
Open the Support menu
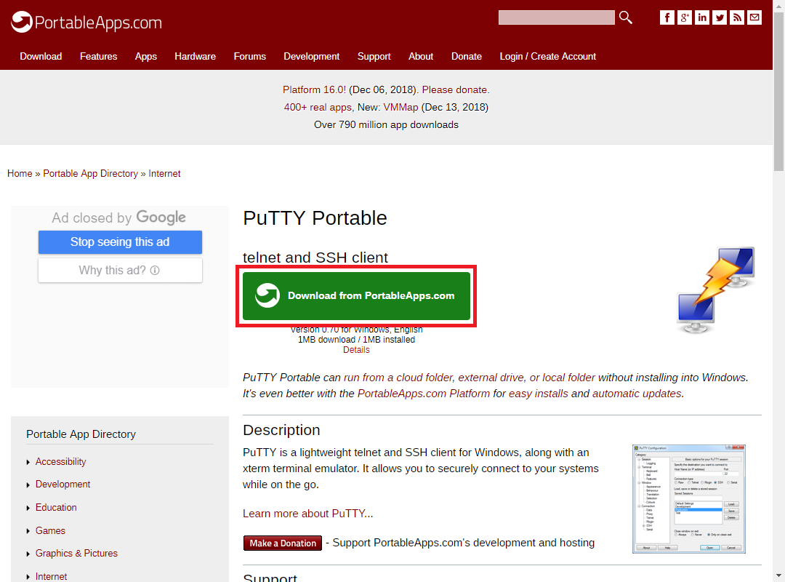click(x=374, y=56)
